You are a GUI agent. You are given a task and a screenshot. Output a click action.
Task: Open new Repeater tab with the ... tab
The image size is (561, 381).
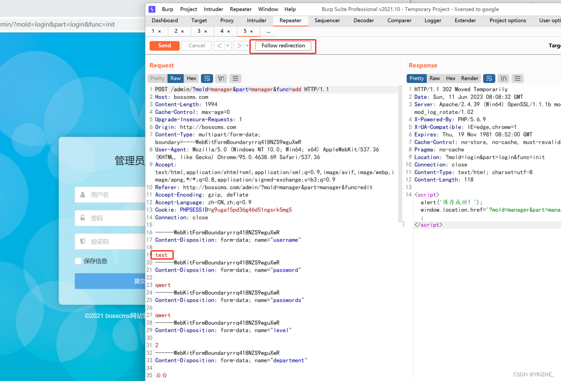268,31
